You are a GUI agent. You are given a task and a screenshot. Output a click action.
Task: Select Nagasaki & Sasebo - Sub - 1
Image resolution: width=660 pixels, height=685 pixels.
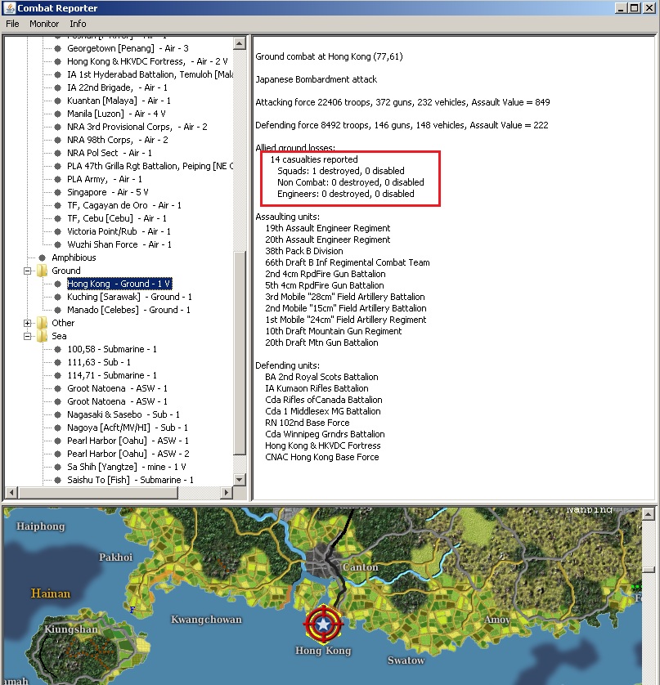pyautogui.click(x=123, y=414)
